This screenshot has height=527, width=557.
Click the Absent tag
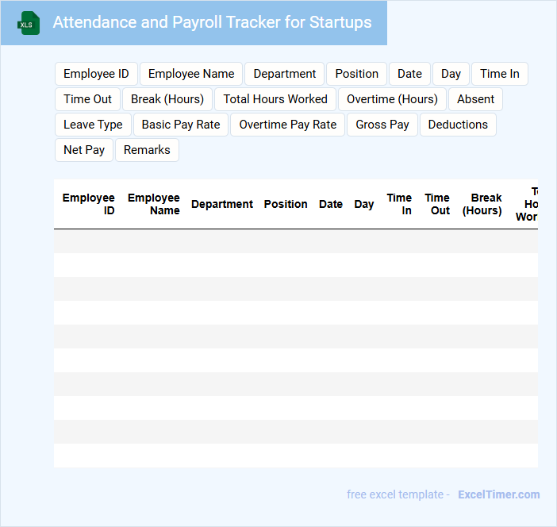tap(475, 99)
